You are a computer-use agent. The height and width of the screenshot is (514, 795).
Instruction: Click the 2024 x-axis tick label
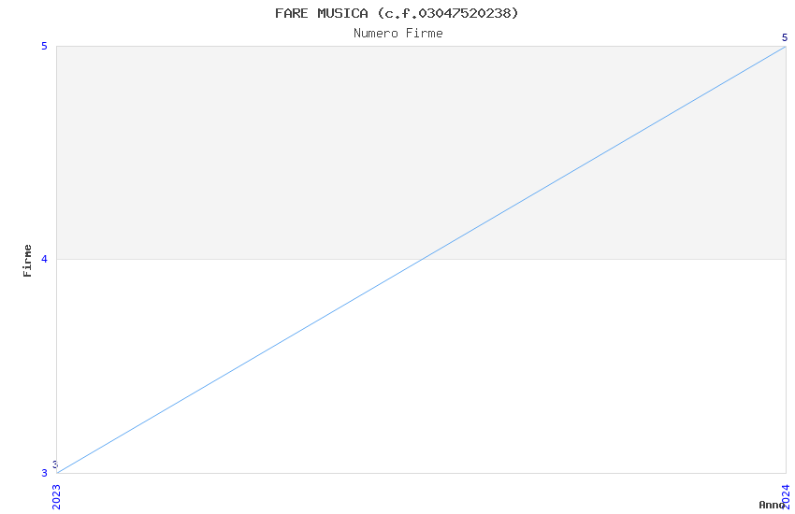[786, 497]
